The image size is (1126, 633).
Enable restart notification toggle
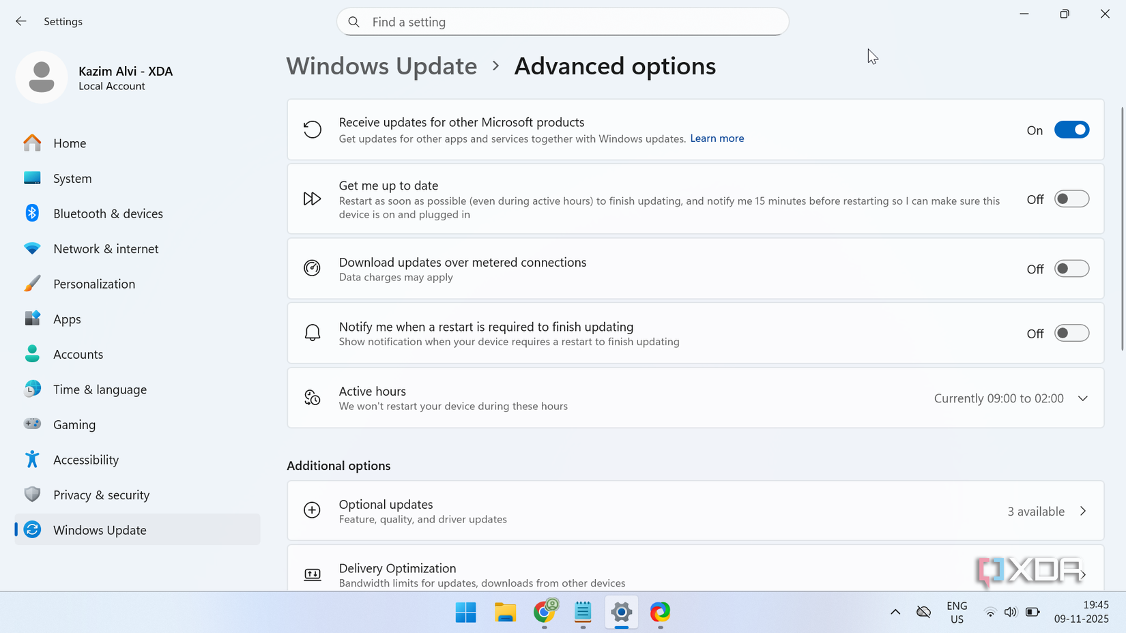click(1071, 333)
